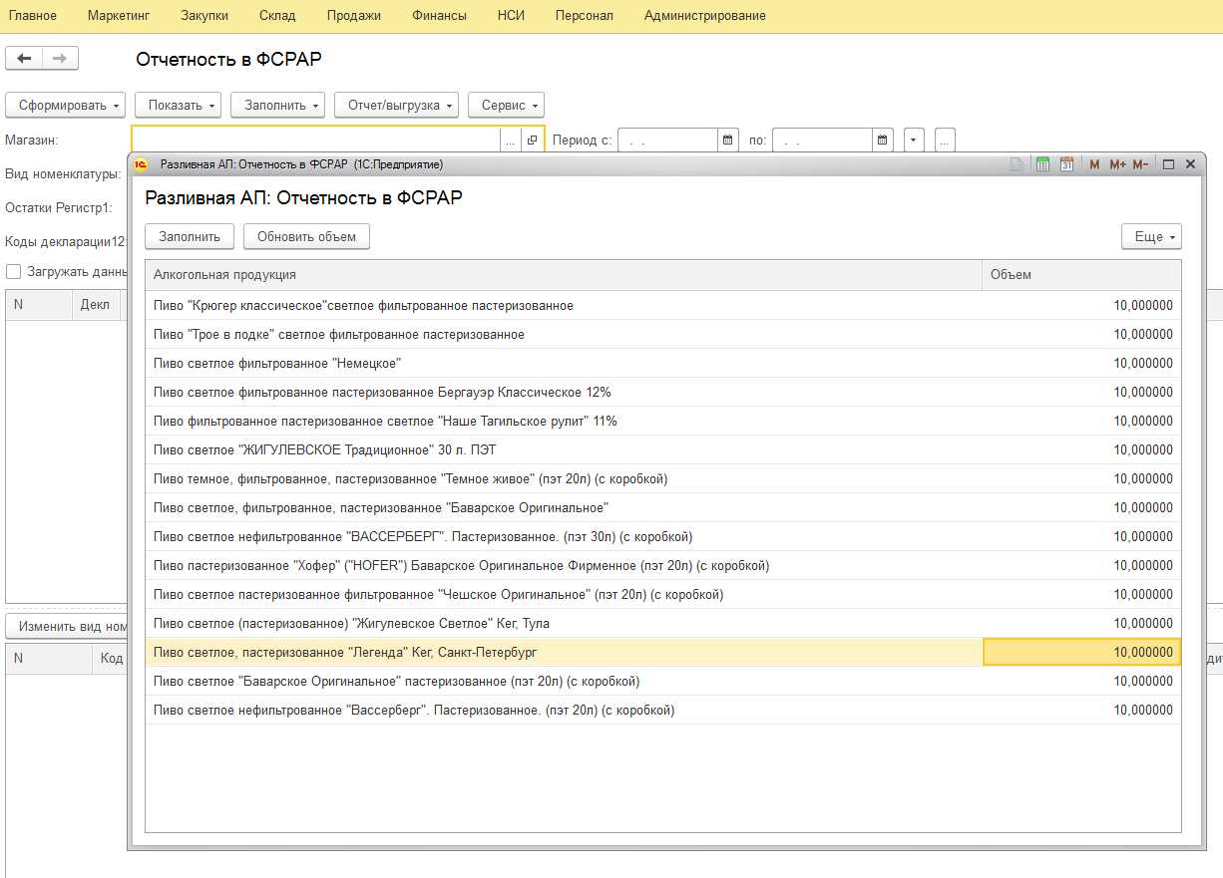Click the N column header in background table
This screenshot has height=878, width=1223.
click(39, 305)
